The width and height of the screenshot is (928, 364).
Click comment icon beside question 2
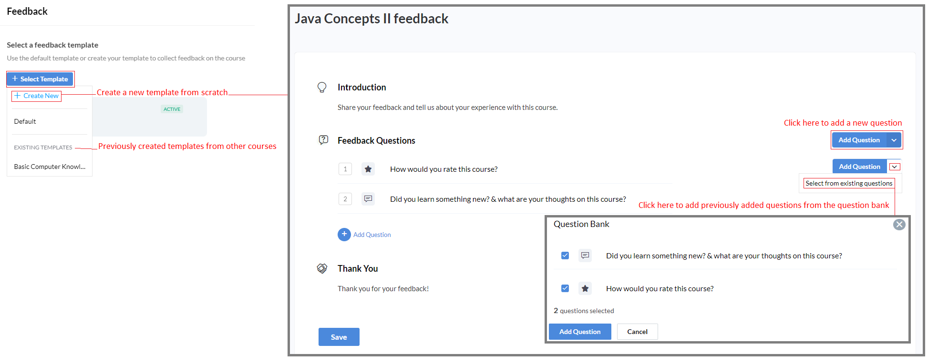[368, 199]
